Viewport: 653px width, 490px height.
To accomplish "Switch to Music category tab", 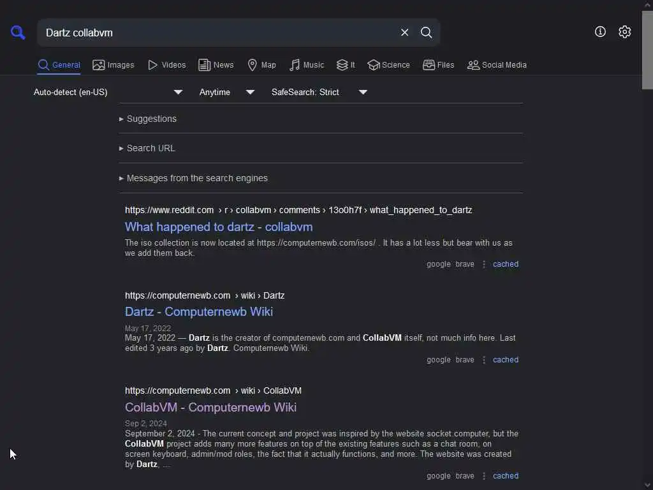I will (306, 65).
